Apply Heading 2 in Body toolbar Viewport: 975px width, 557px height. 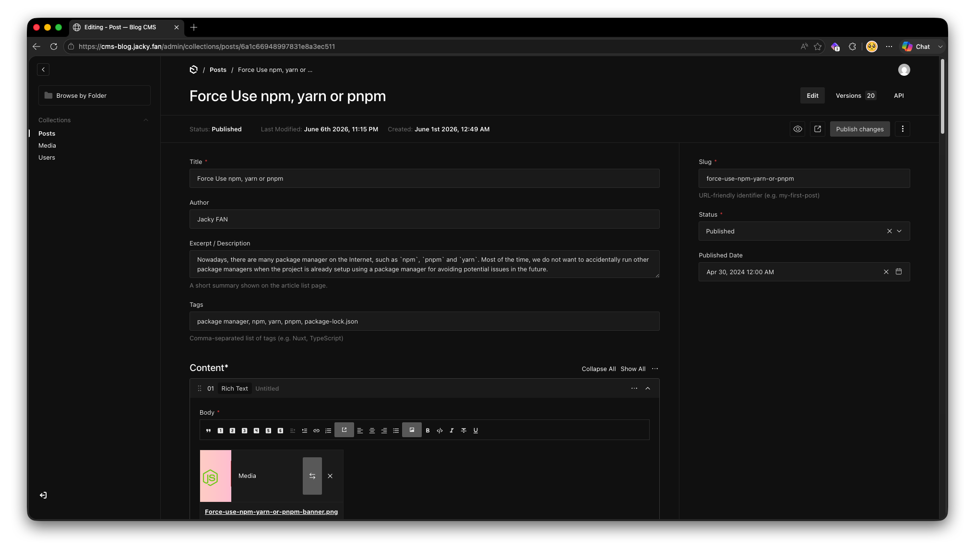tap(232, 430)
